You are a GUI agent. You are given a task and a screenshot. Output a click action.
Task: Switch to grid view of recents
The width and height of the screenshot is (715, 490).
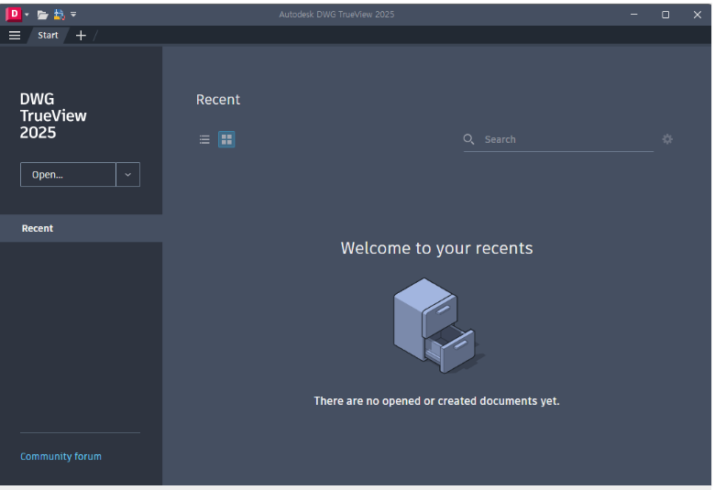point(226,139)
